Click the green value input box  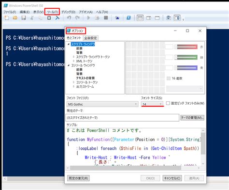pyautogui.click(x=169, y=57)
